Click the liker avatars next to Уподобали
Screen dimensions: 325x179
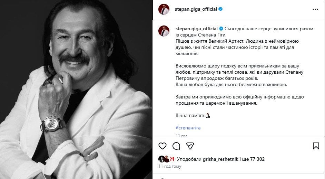[166, 159]
